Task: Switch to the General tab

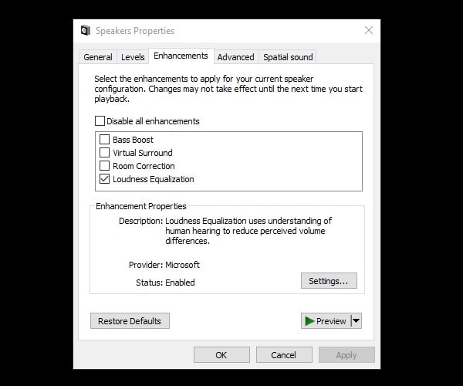Action: pos(98,57)
